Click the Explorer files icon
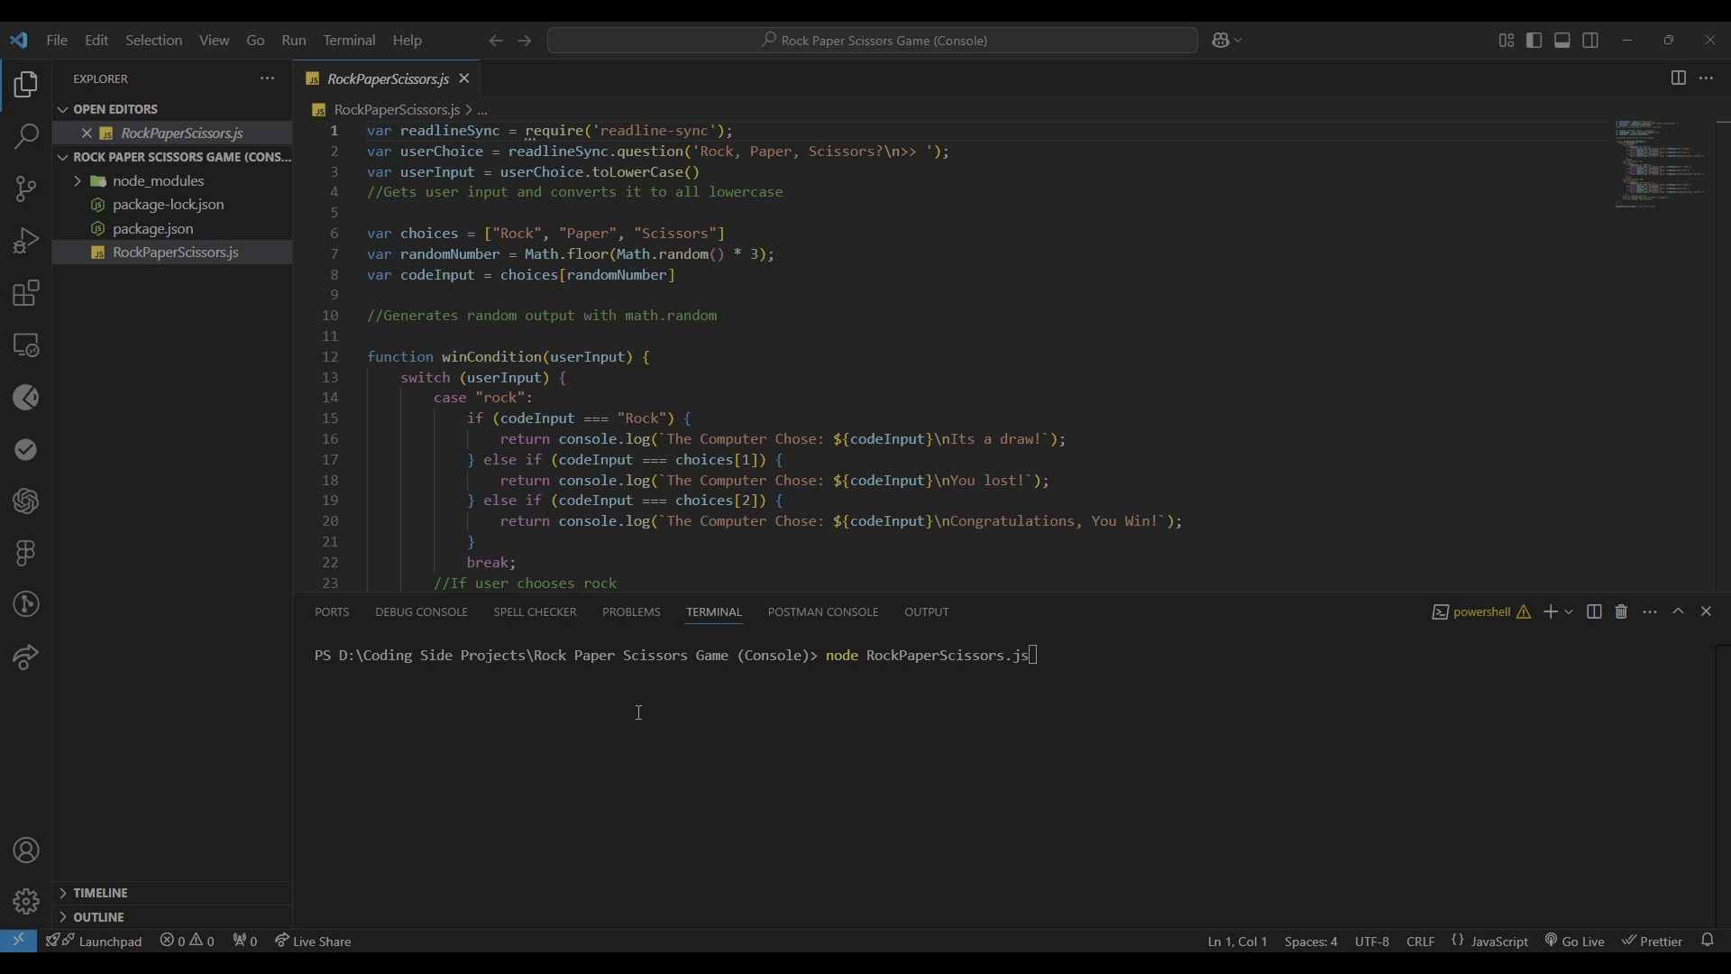Screen dimensions: 1731x974 point(26,85)
